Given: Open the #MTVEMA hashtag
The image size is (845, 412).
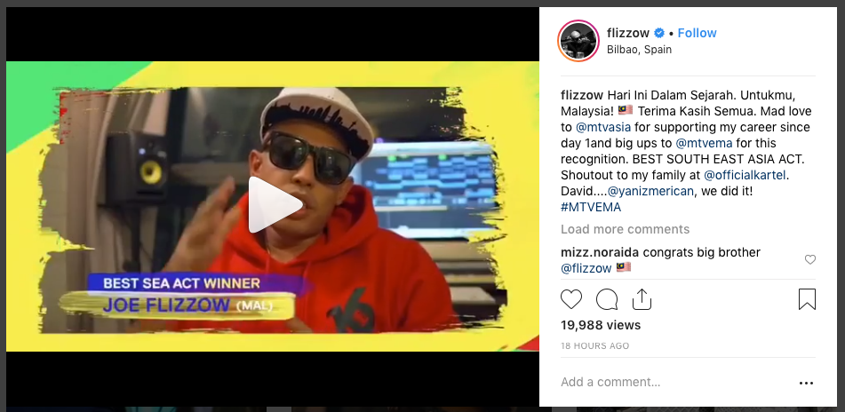Looking at the screenshot, I should point(591,208).
